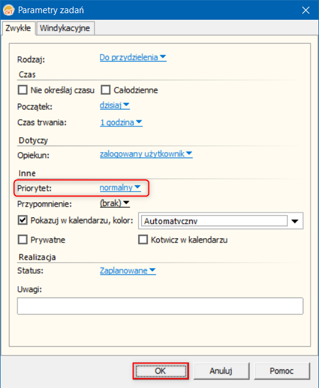Open Opiekun 'zalogowany użytkownik' dropdown
Viewport: 319px width, 388px height.
pos(146,154)
